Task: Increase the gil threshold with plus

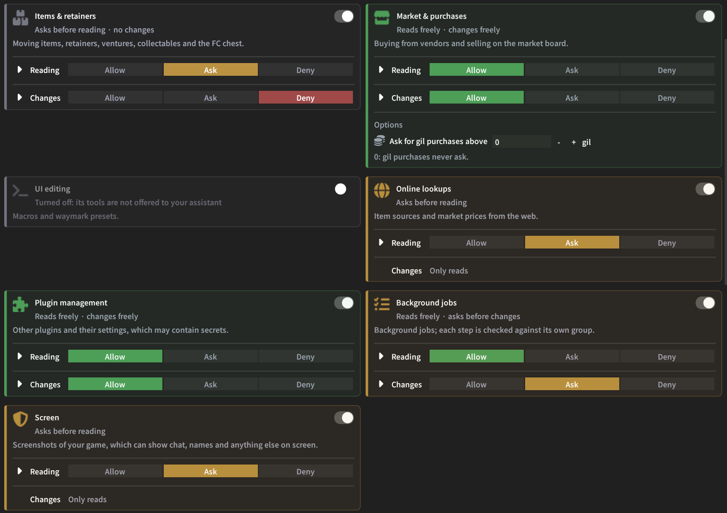Action: pyautogui.click(x=574, y=142)
